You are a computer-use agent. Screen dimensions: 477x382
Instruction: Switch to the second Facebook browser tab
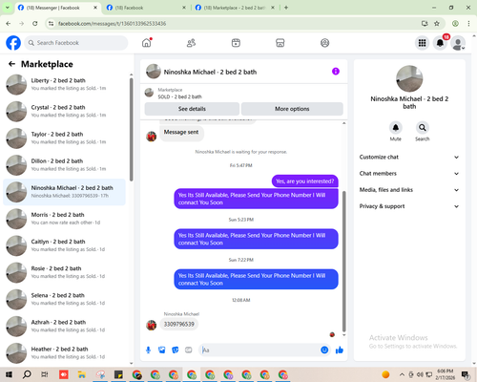[x=146, y=8]
